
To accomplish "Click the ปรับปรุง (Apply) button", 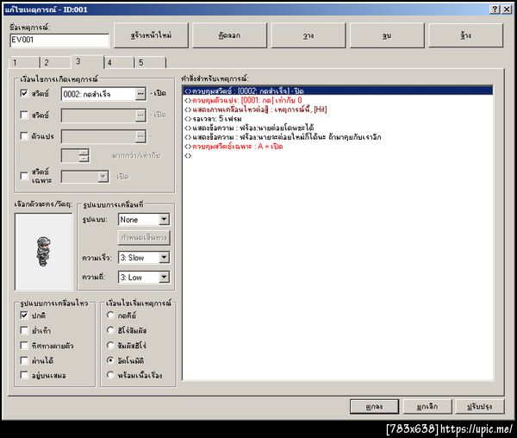I will [480, 407].
